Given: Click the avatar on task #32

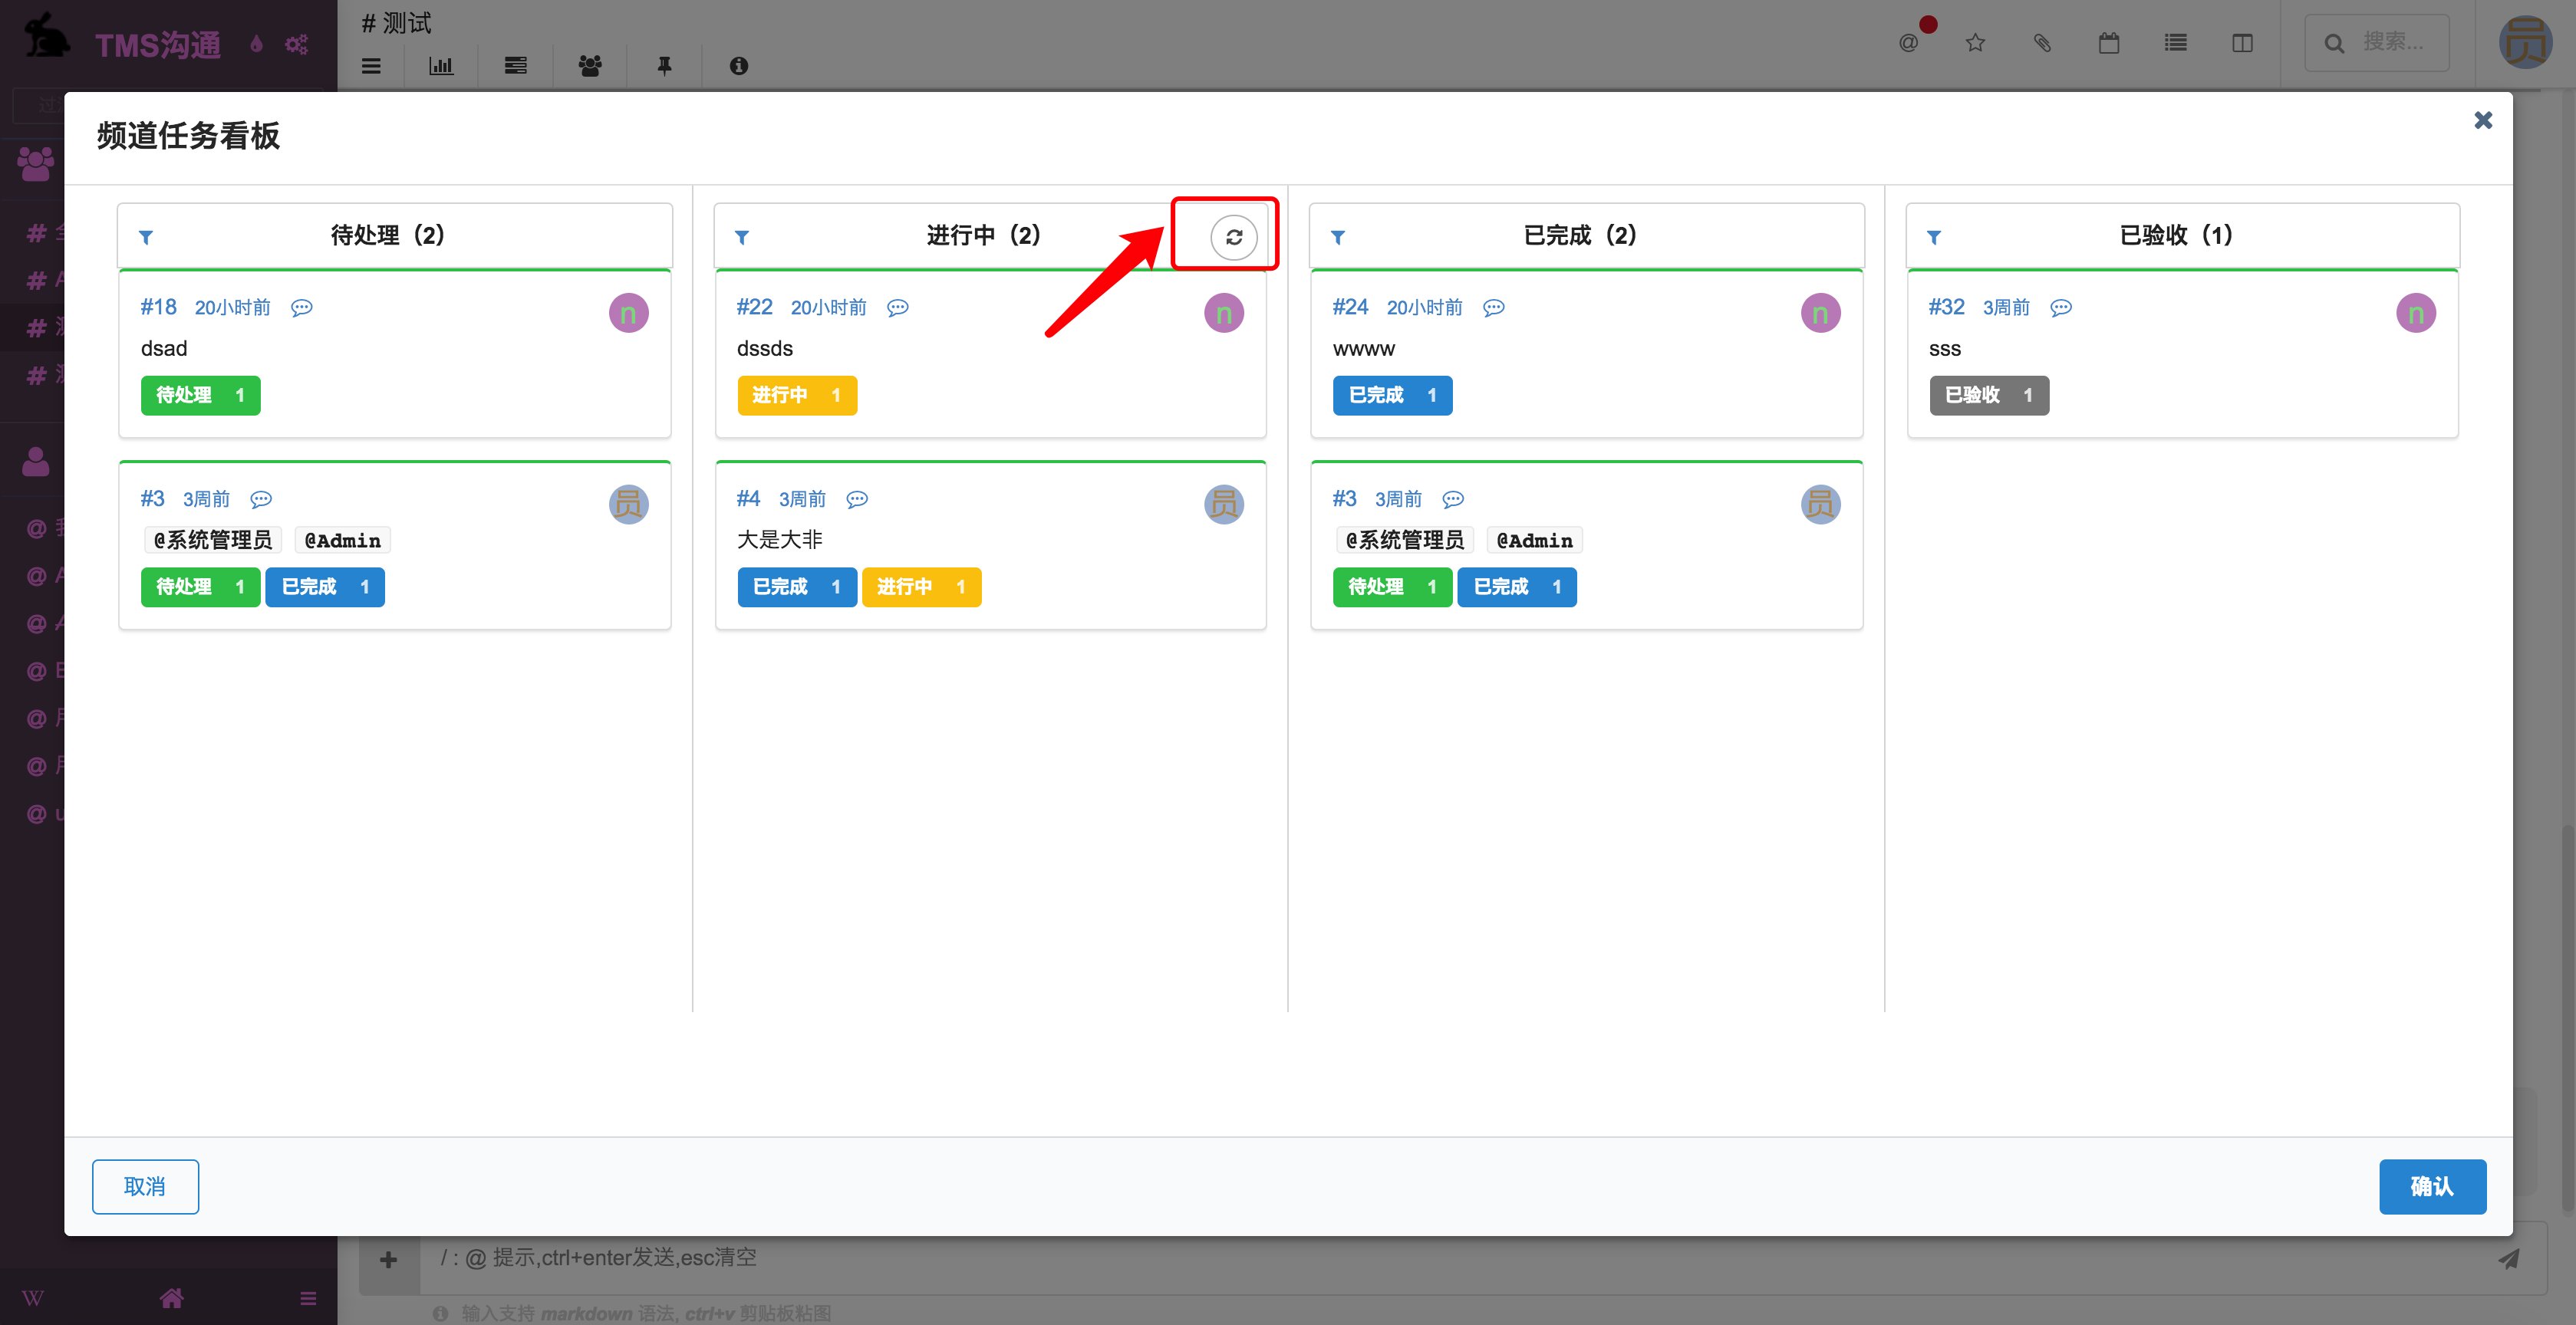Looking at the screenshot, I should click(x=2416, y=314).
